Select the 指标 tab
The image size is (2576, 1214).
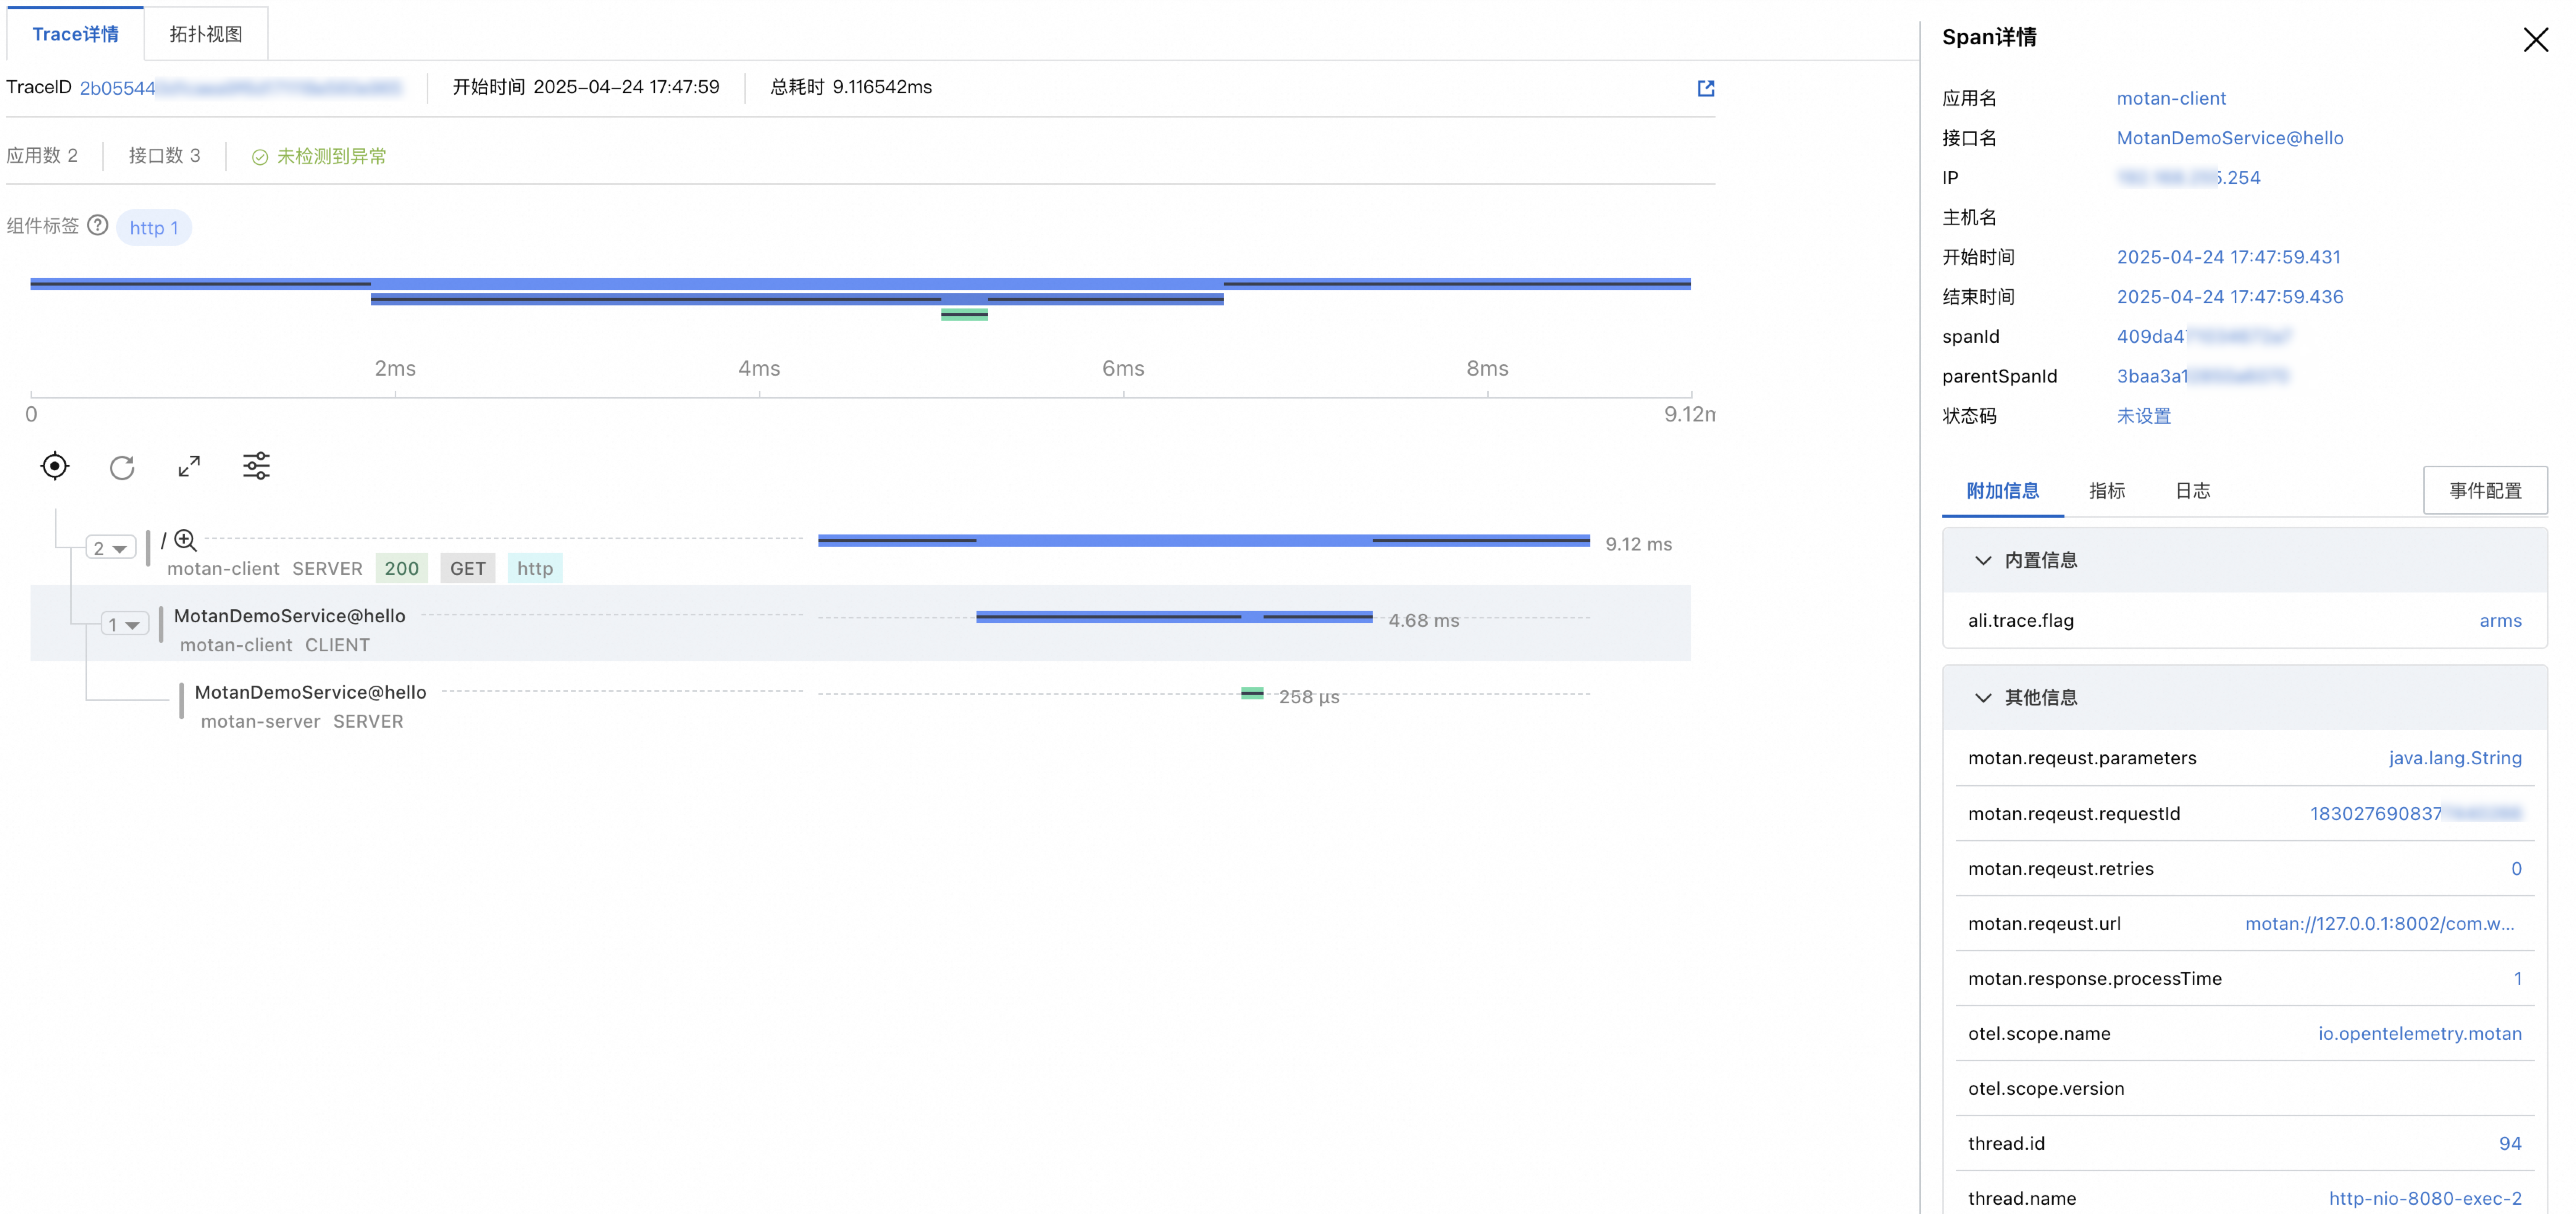click(x=2107, y=491)
